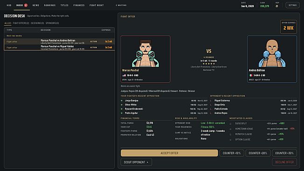Screen dimensions: 304x171
Task: Click the current date display
Action: point(247,6)
